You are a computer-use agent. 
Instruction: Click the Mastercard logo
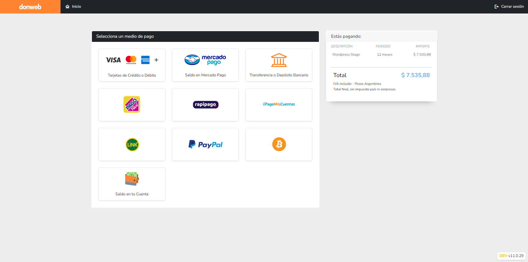[131, 60]
